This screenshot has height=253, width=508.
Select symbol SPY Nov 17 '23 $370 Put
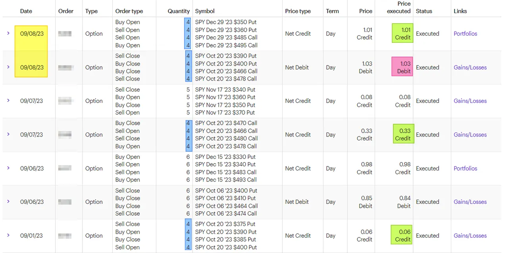225,113
